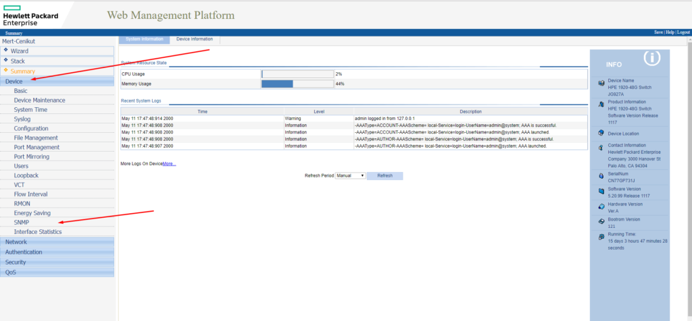
Task: Click the Memory Usage progress bar
Action: [297, 84]
